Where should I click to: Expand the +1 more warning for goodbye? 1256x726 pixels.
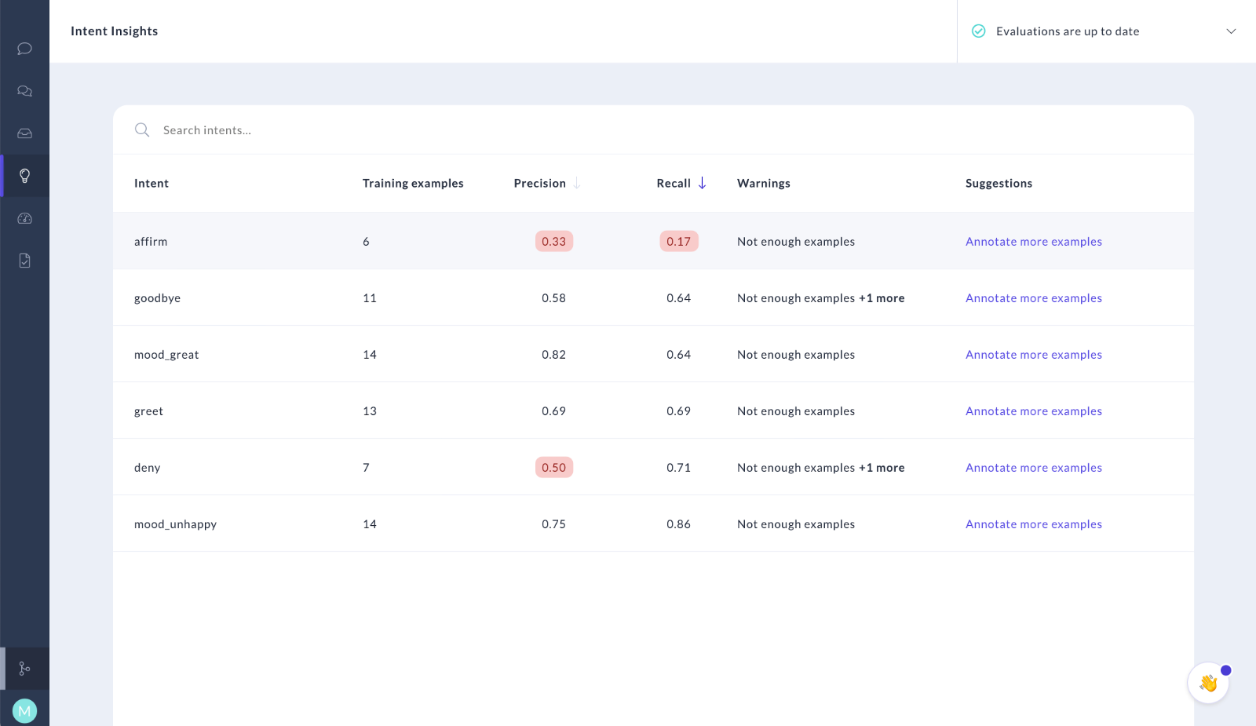pos(882,297)
